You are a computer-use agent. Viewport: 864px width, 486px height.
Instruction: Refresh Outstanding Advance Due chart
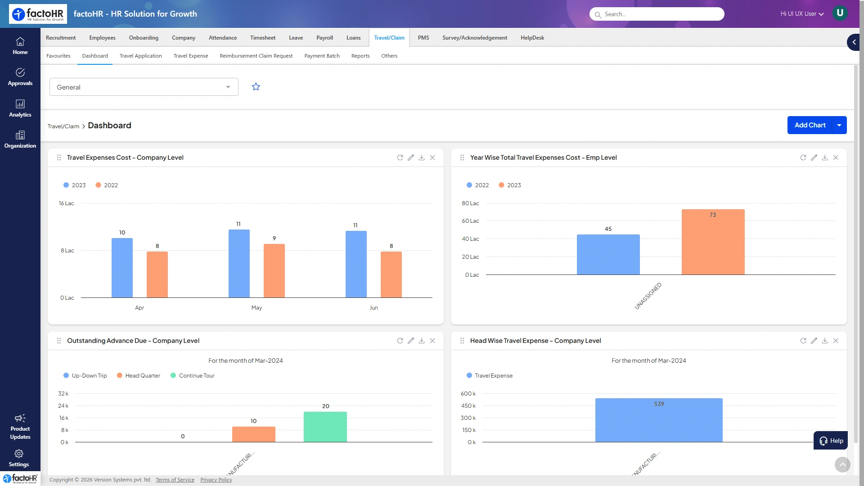pyautogui.click(x=400, y=341)
